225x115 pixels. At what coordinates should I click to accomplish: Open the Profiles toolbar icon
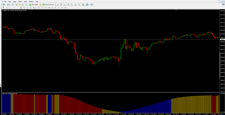[8, 4]
